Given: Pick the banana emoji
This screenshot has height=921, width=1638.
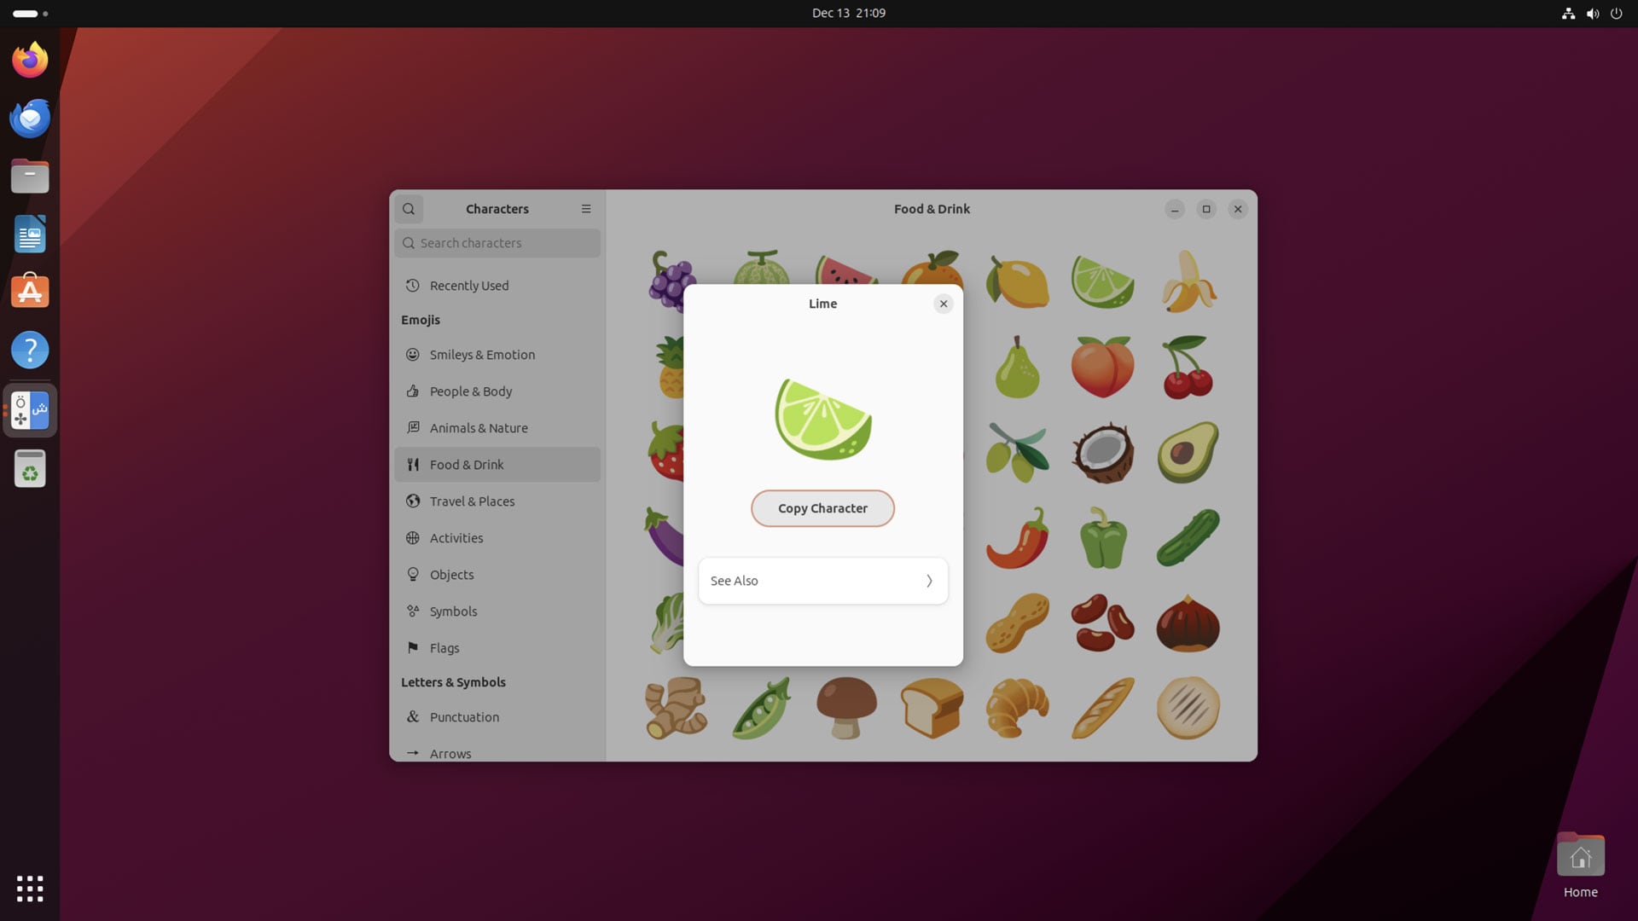Looking at the screenshot, I should tap(1188, 281).
